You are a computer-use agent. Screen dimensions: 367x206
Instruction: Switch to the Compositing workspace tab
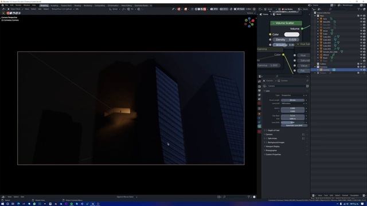tap(100, 5)
